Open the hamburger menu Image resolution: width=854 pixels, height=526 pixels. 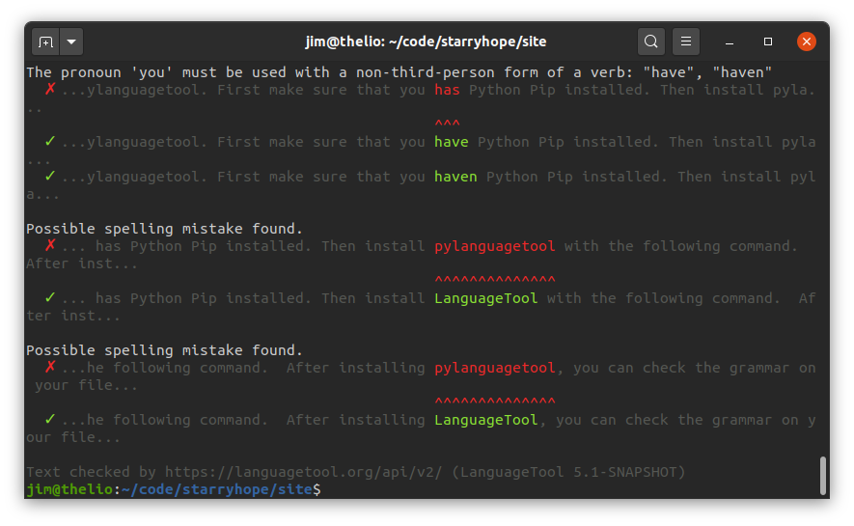pos(685,42)
